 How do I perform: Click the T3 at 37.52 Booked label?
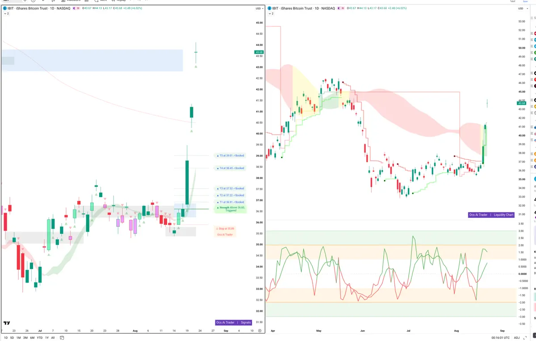pos(230,188)
